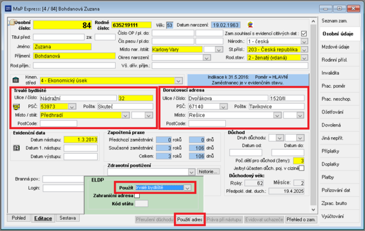
Task: Toggle the Zahraniční adresa checkbox
Action: [x=137, y=196]
